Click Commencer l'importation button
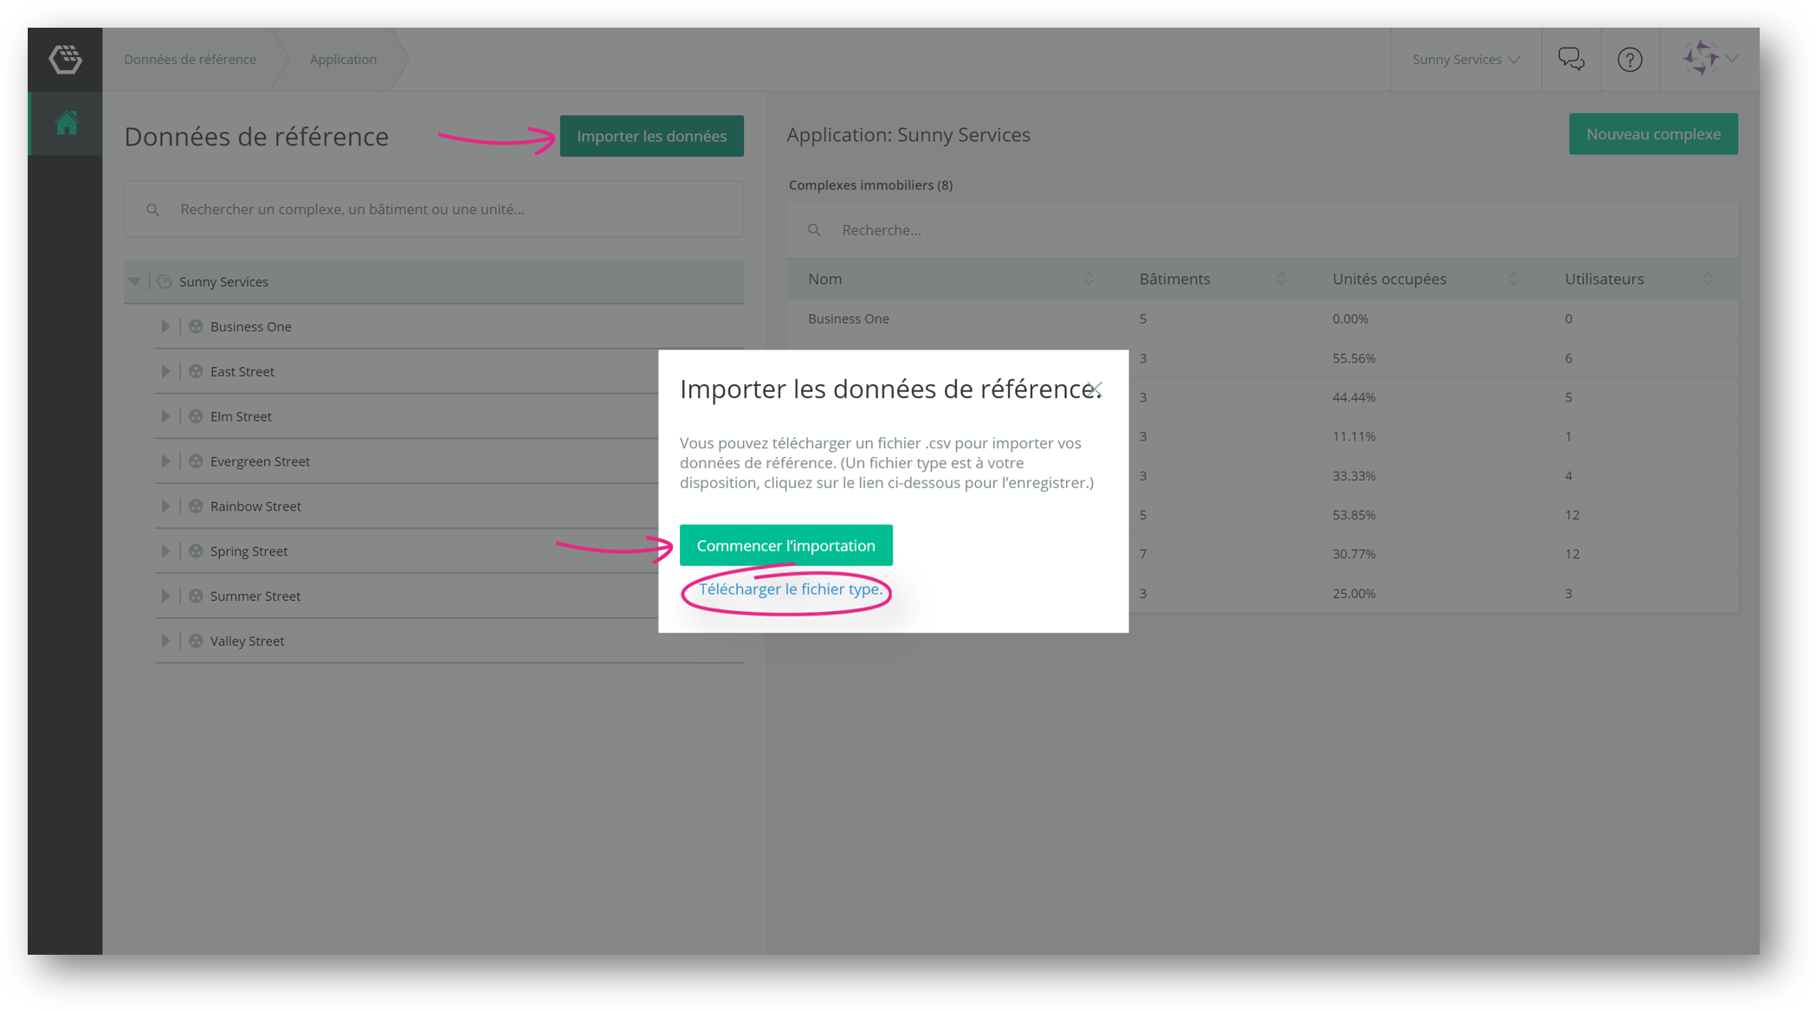Screen dimensions: 1816x1011 tap(785, 545)
